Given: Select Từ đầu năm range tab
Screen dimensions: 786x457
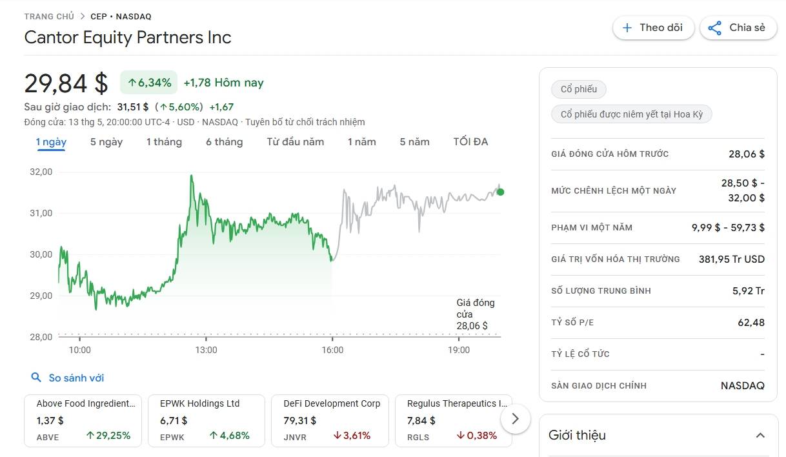Looking at the screenshot, I should pyautogui.click(x=295, y=142).
